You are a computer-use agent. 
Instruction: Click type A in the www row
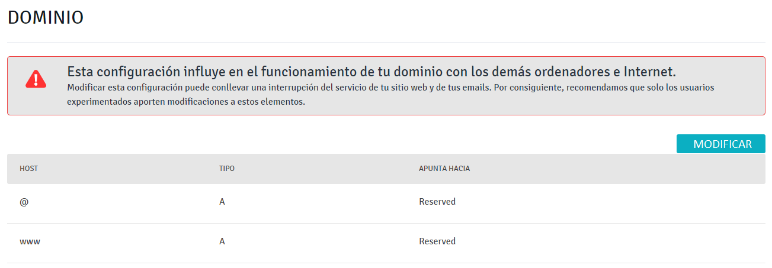tap(222, 241)
